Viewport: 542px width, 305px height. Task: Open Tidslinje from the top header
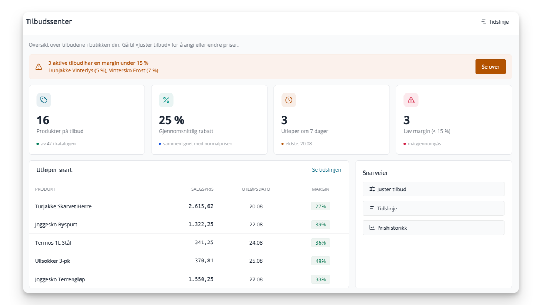(x=495, y=22)
